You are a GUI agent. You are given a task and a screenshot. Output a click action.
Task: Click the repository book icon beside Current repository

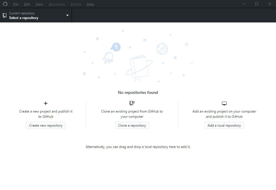5,16
